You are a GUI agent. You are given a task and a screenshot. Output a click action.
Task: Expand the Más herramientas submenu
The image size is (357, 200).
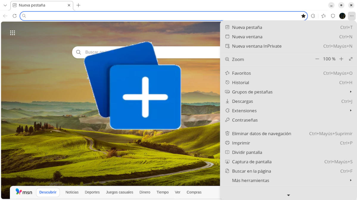[x=289, y=180]
